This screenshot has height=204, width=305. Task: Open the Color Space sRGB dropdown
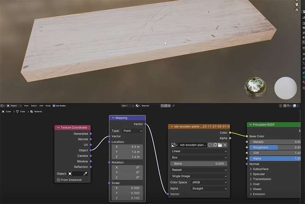[209, 182]
